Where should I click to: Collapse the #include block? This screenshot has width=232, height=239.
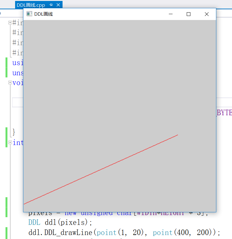(10, 22)
